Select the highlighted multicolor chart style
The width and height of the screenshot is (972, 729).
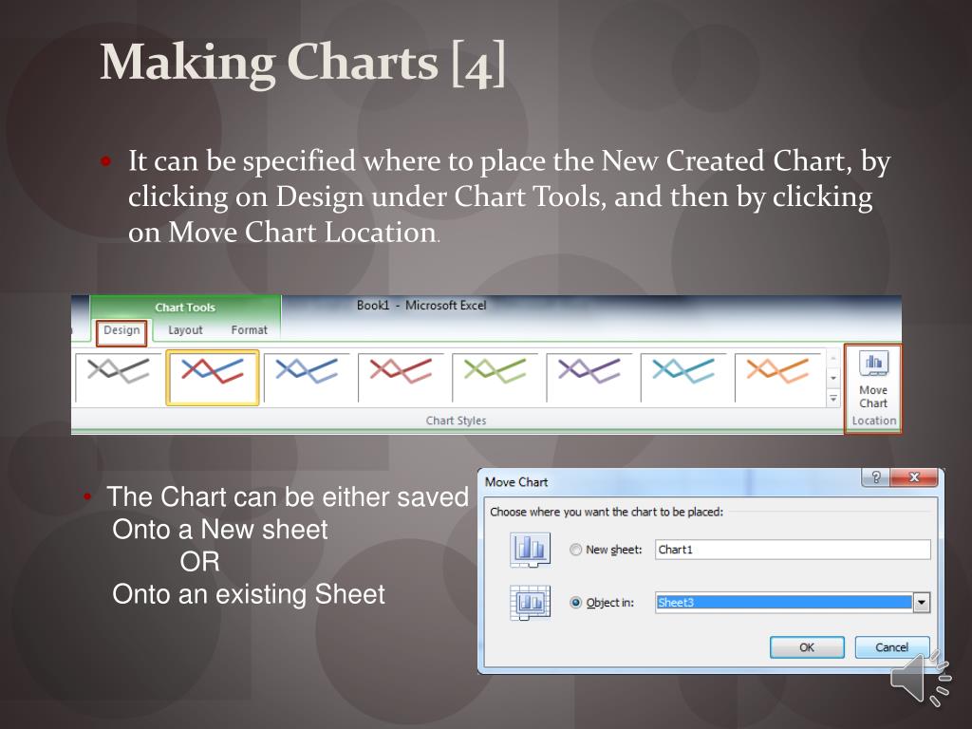pos(213,378)
